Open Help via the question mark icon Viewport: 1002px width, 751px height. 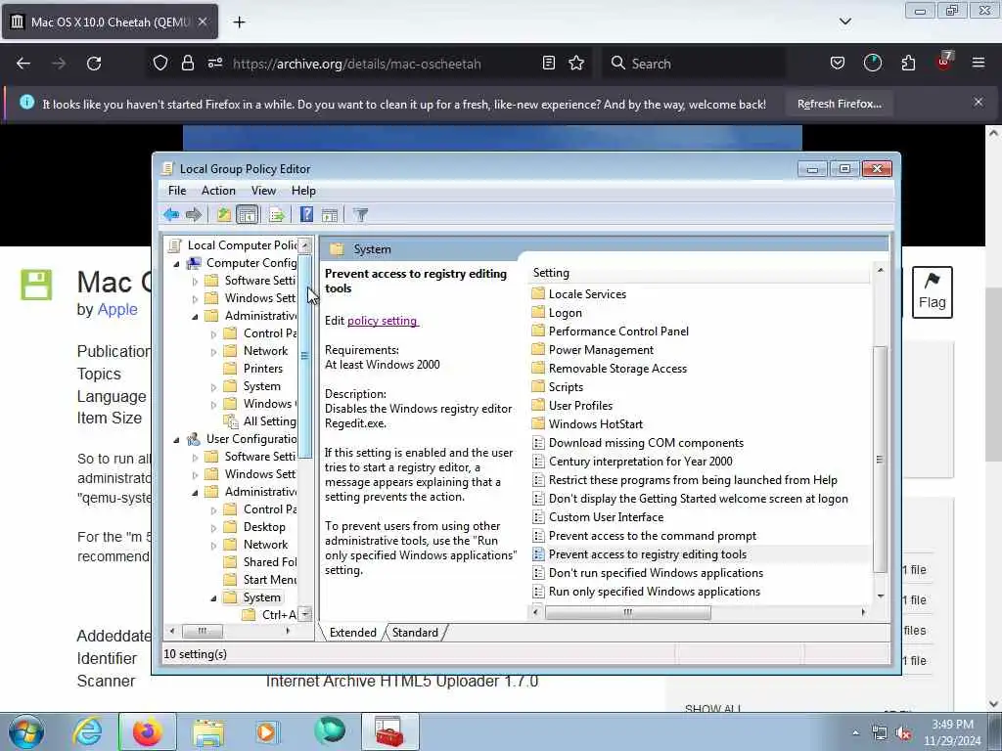[306, 214]
